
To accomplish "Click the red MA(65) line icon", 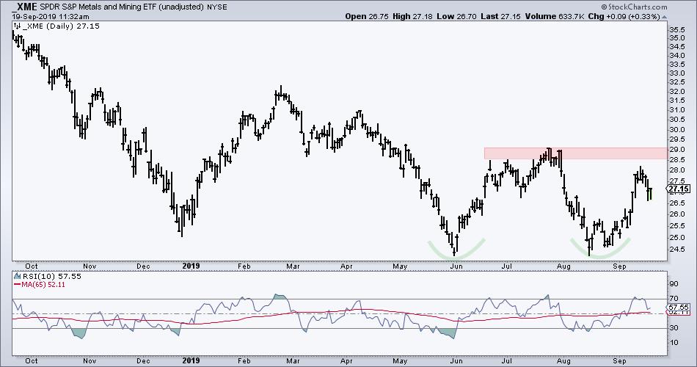I will (17, 284).
